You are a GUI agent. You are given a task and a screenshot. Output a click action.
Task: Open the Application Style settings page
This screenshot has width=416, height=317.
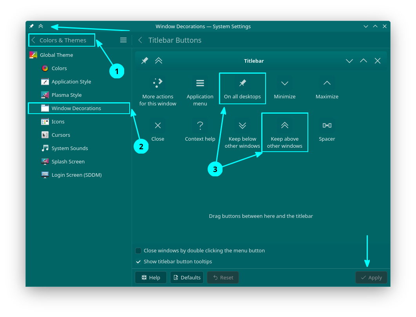[x=71, y=82]
